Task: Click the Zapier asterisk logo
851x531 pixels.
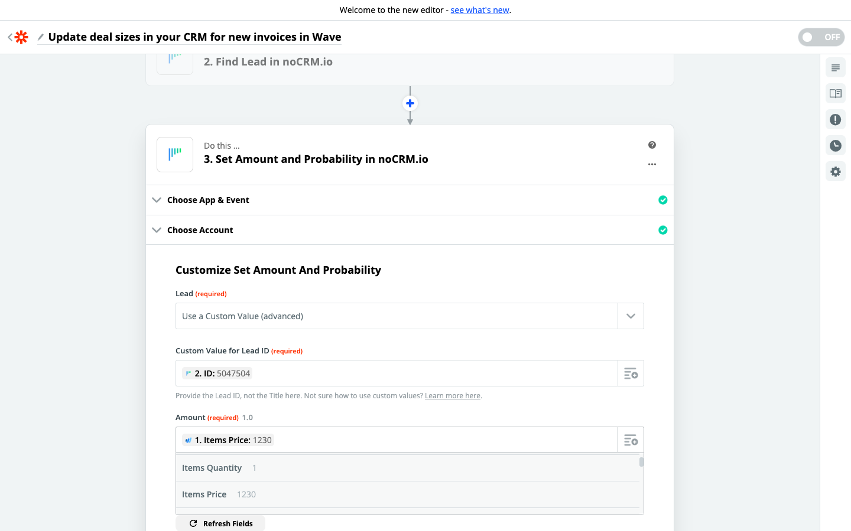Action: click(x=21, y=37)
